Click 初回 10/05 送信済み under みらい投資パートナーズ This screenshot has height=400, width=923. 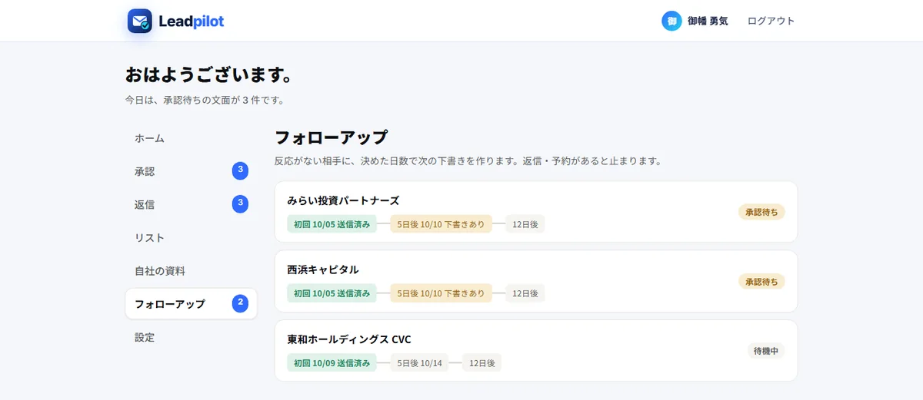tap(332, 224)
